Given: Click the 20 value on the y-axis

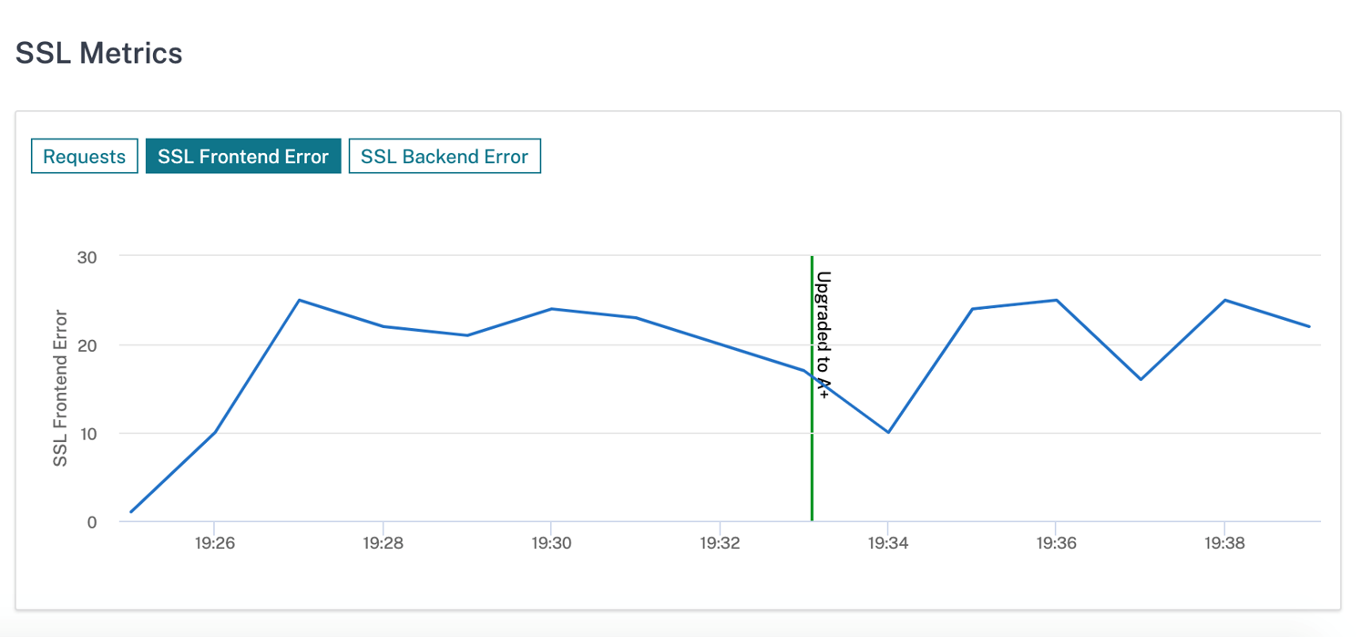Looking at the screenshot, I should [87, 344].
